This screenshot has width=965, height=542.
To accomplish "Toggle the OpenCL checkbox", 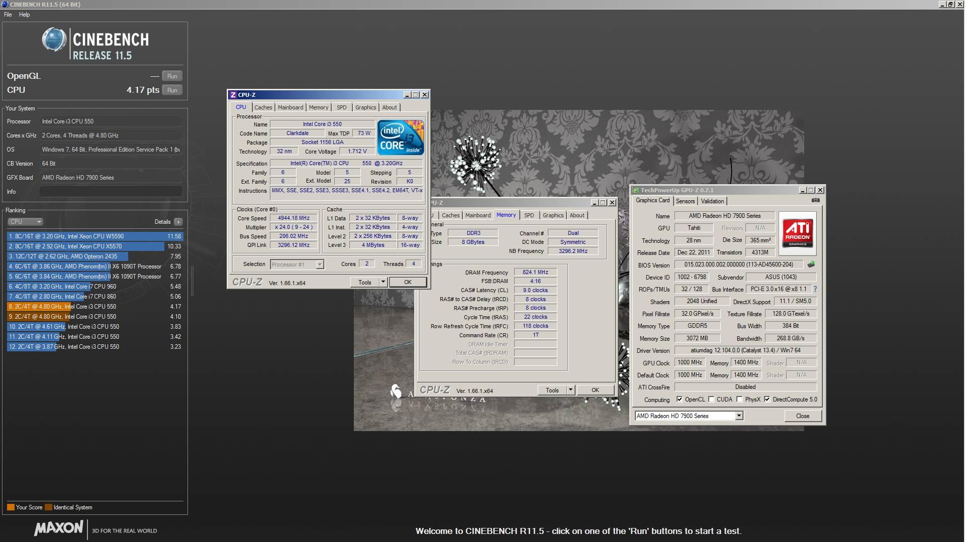I will 680,399.
